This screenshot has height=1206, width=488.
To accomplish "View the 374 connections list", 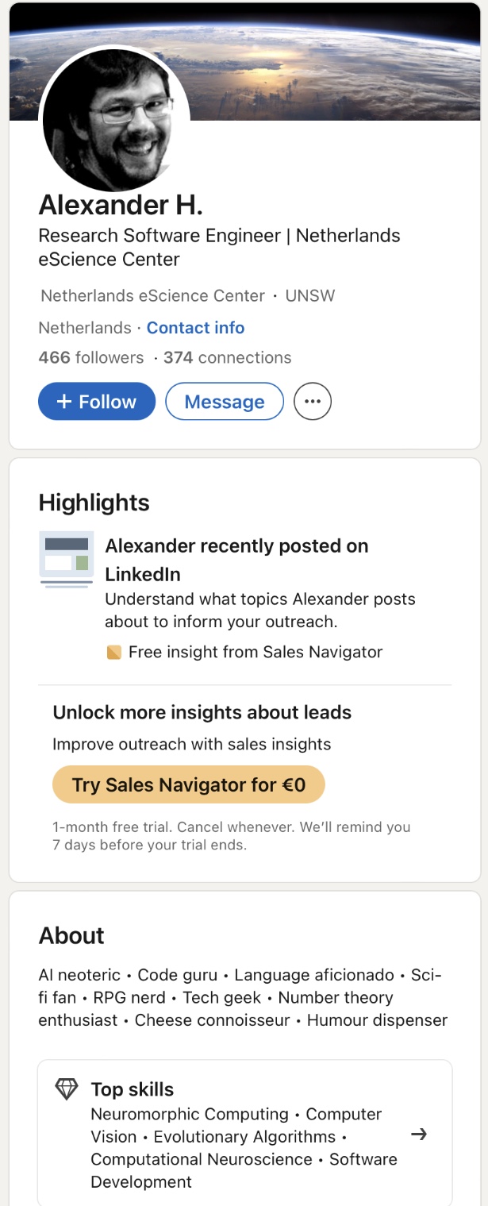I will [x=227, y=358].
